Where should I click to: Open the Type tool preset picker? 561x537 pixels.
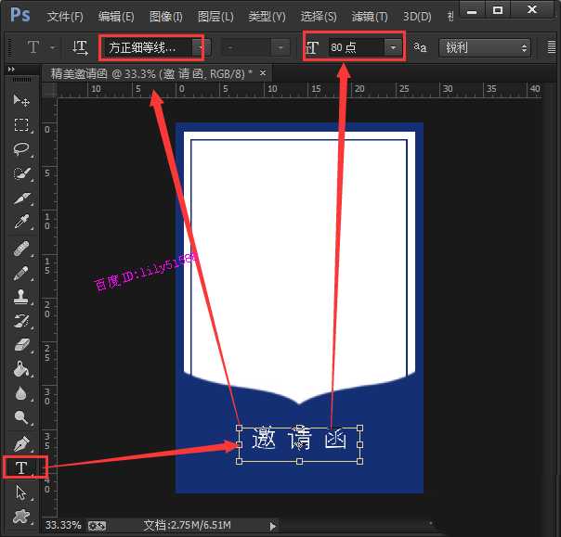53,47
